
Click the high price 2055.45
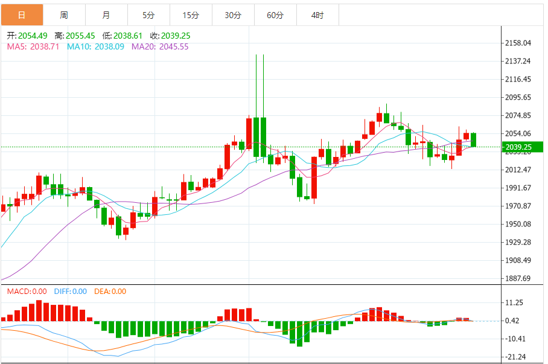pyautogui.click(x=80, y=36)
